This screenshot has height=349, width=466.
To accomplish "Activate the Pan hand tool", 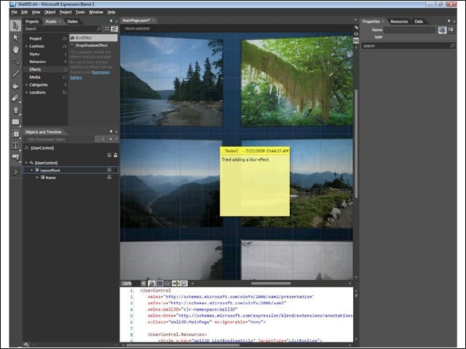I will 15,49.
